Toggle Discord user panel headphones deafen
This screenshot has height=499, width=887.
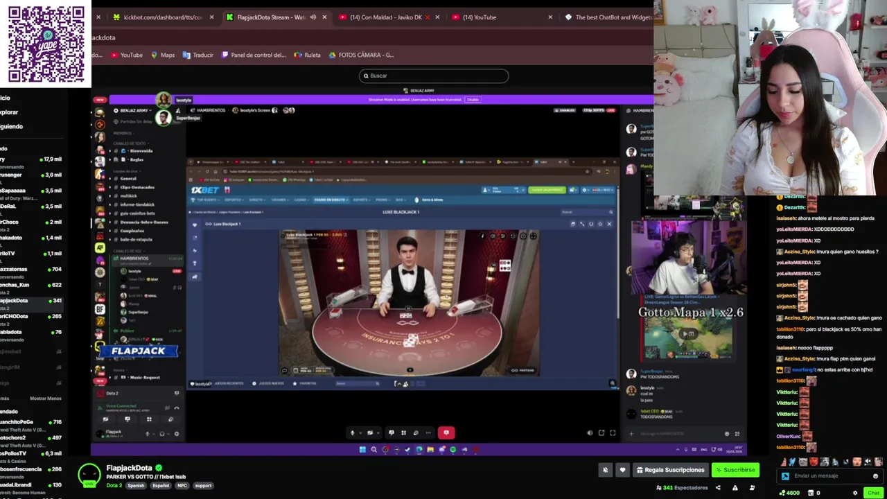tap(162, 434)
